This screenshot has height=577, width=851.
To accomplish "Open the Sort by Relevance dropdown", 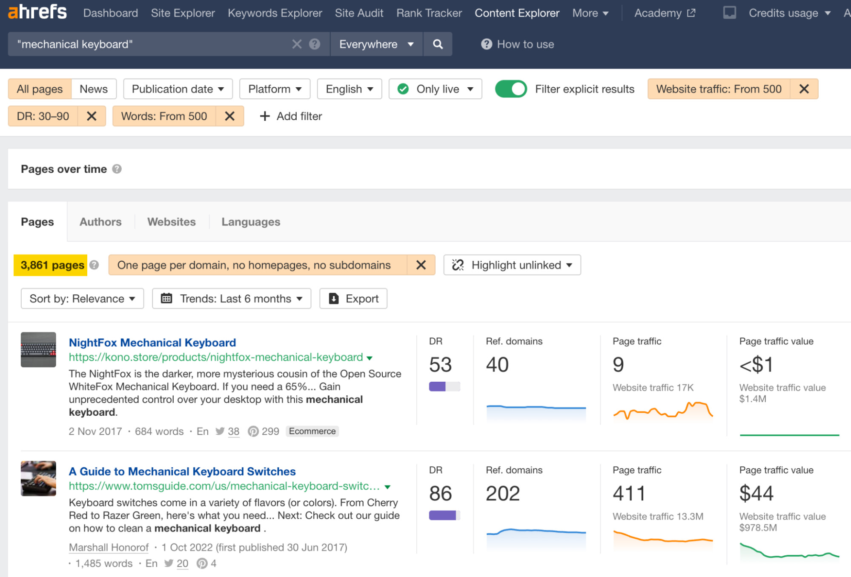I will (x=82, y=298).
